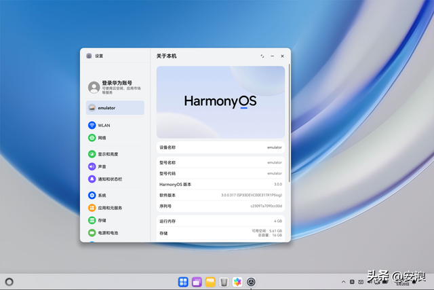Open 存储 settings in the sidebar
The height and width of the screenshot is (290, 434).
115,221
